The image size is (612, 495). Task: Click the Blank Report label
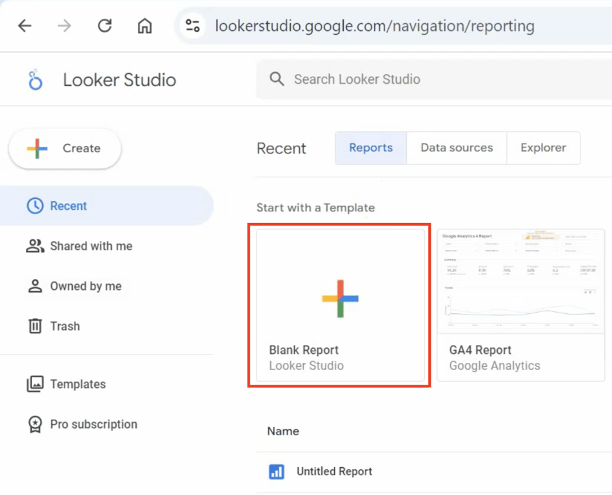[304, 350]
